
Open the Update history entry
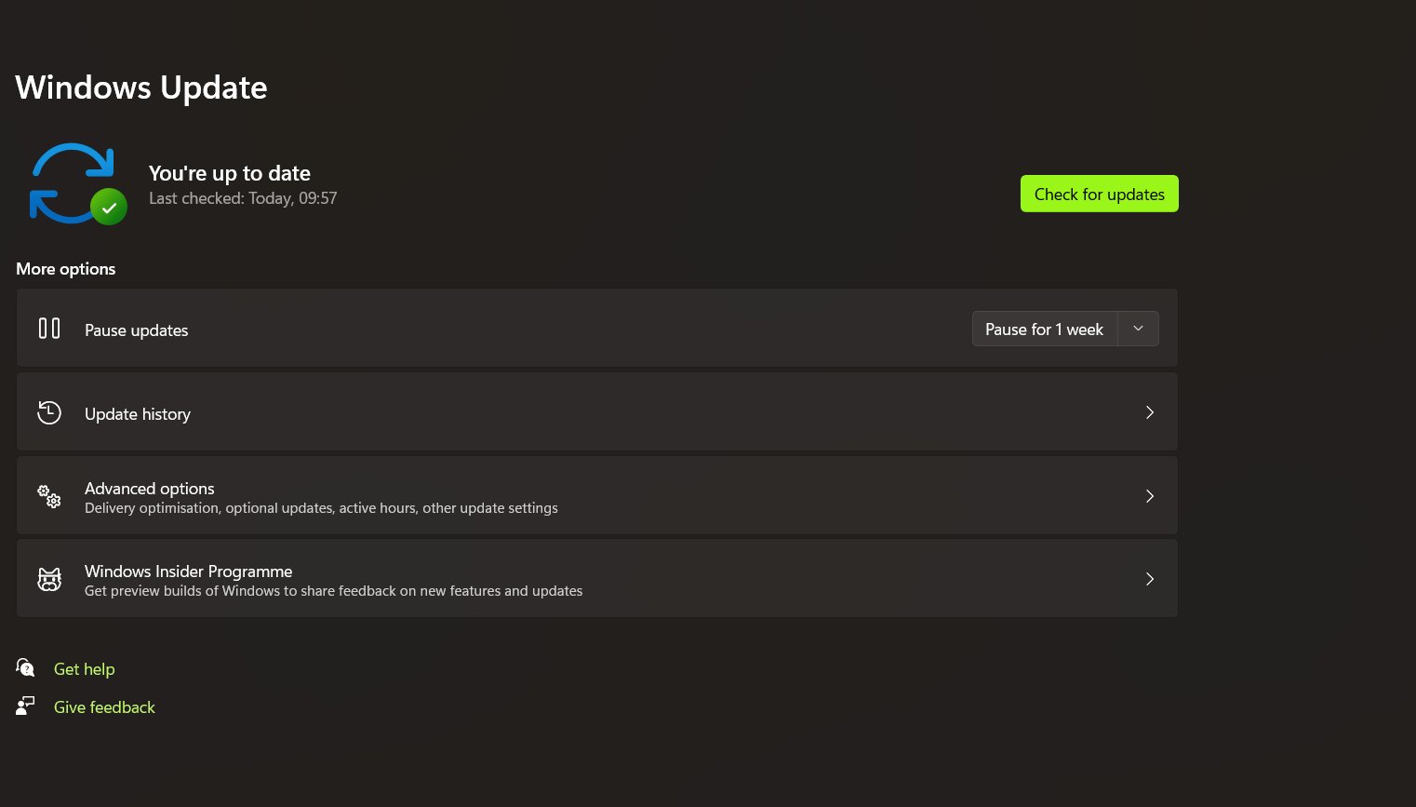coord(597,412)
